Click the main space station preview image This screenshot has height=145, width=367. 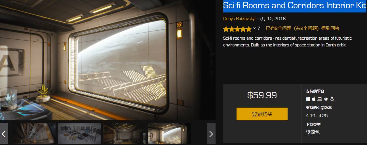point(108,60)
